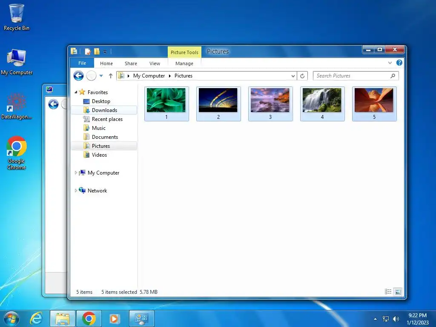The width and height of the screenshot is (436, 327).
Task: Expand the ribbon with the chevron
Action: point(390,63)
